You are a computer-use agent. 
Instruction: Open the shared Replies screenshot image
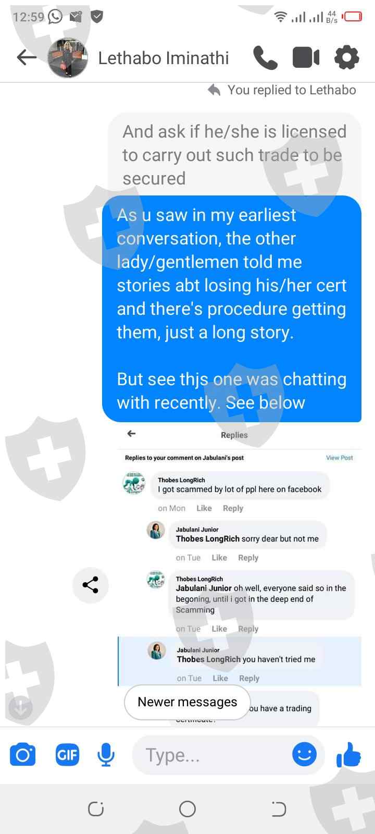point(240,573)
